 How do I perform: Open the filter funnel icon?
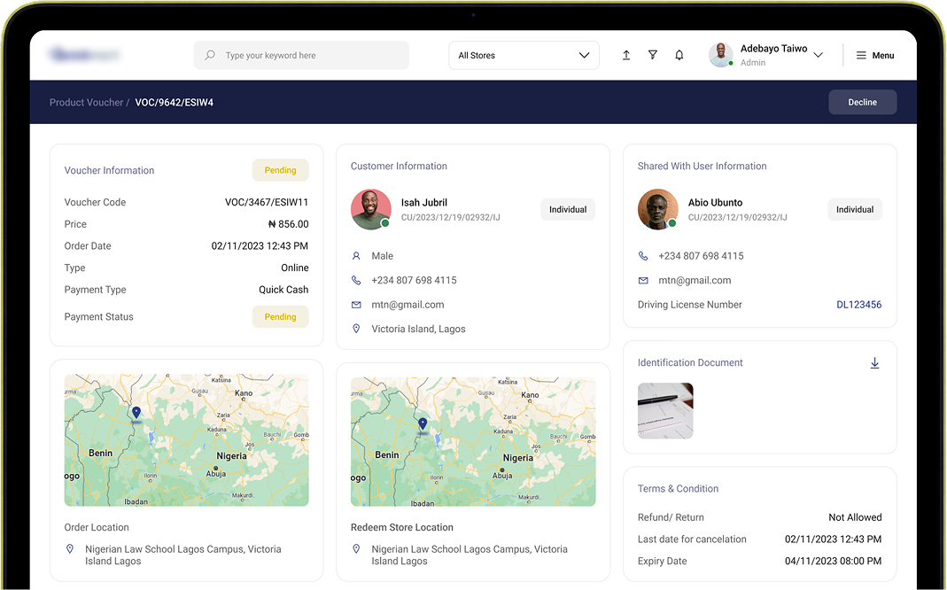pos(653,55)
